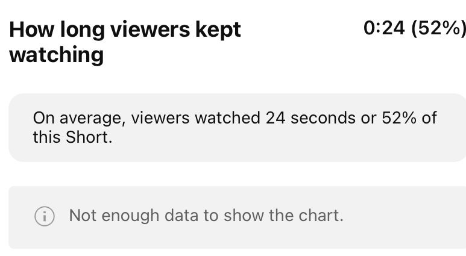
Task: Click the info icon beside Not enough data
Action: pyautogui.click(x=45, y=216)
